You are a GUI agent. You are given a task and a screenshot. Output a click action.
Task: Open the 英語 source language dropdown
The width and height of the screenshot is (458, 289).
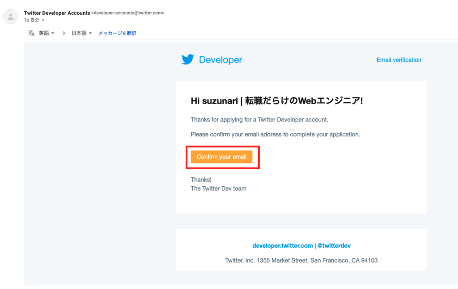pyautogui.click(x=47, y=33)
